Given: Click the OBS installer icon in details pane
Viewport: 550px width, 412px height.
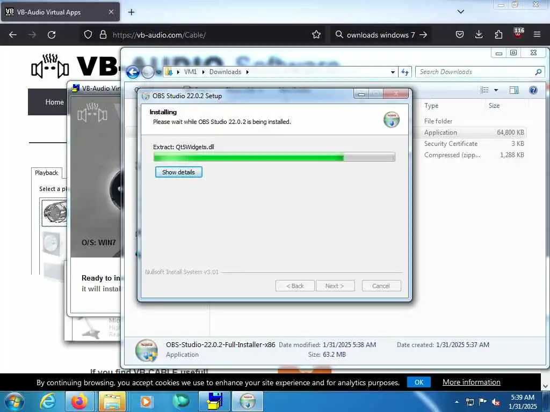Looking at the screenshot, I should 146,350.
